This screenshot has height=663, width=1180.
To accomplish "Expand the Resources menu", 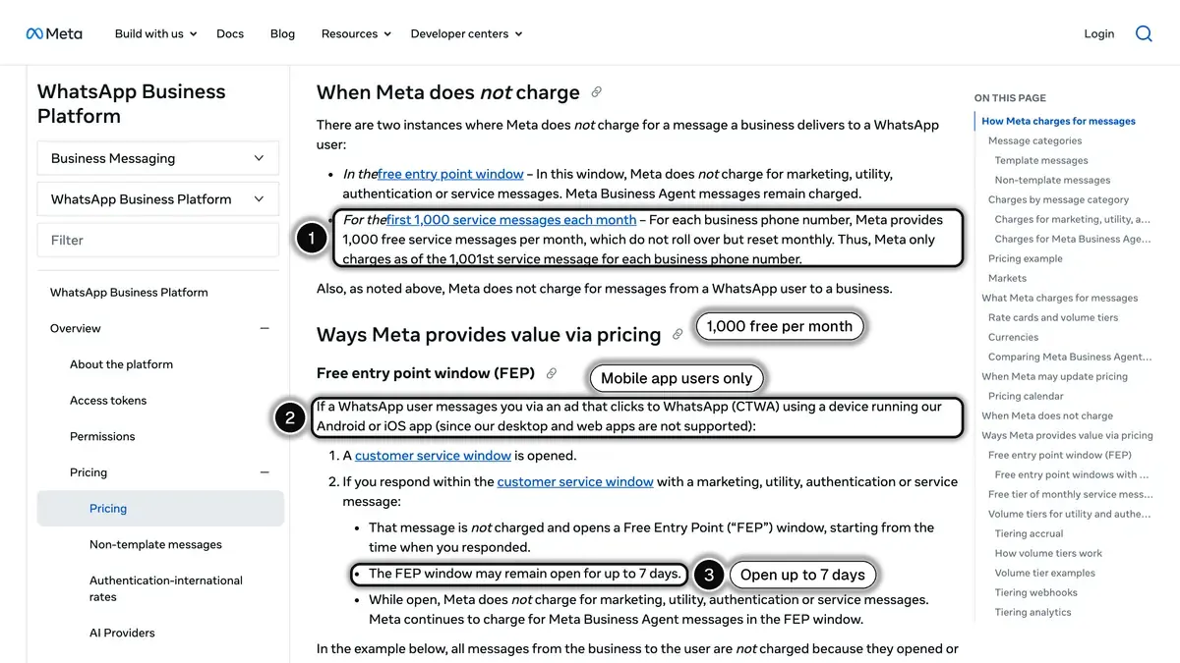I will tap(356, 33).
